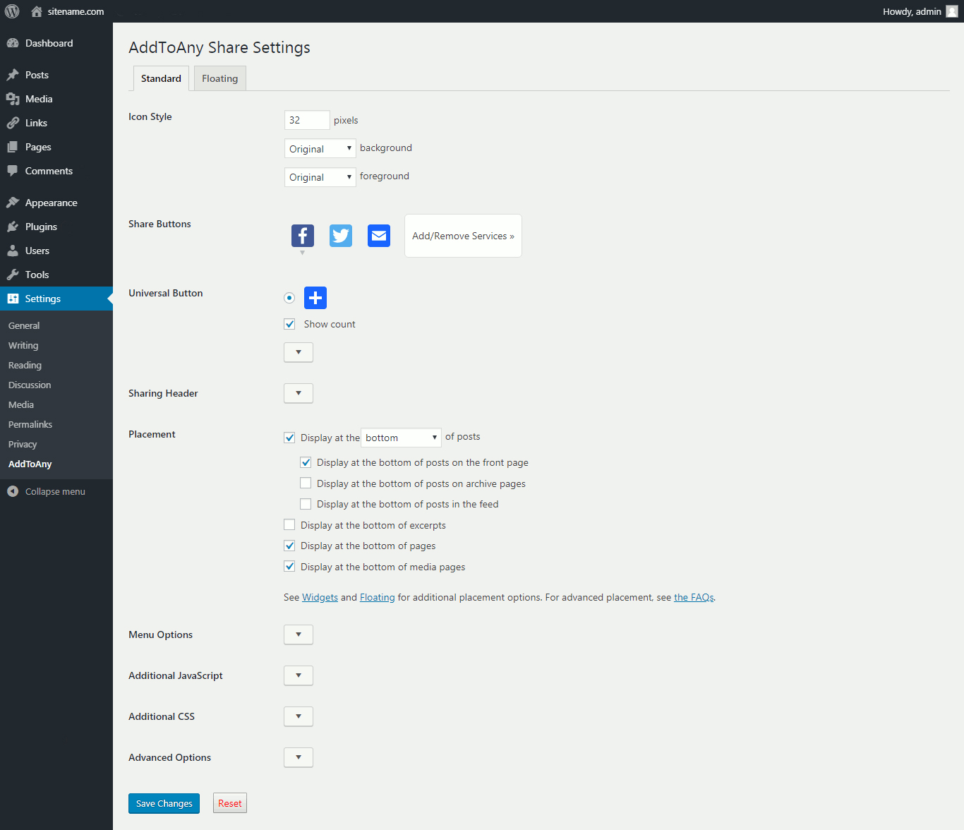The width and height of the screenshot is (964, 830).
Task: Open Writing settings submenu
Action: 23,345
